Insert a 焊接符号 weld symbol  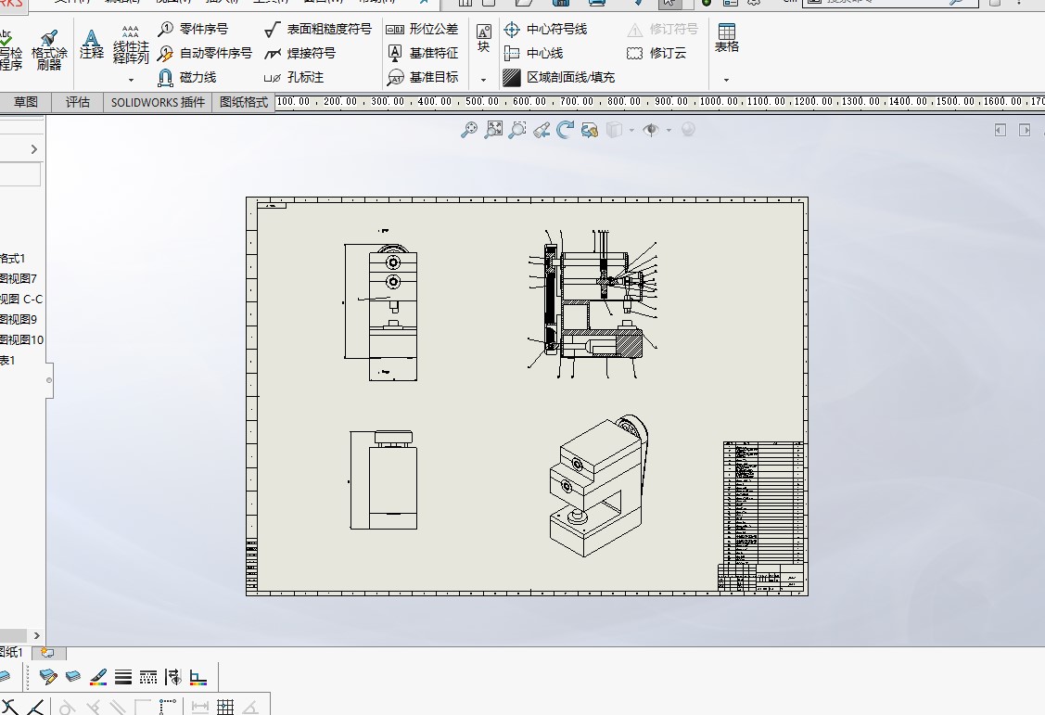tap(299, 53)
